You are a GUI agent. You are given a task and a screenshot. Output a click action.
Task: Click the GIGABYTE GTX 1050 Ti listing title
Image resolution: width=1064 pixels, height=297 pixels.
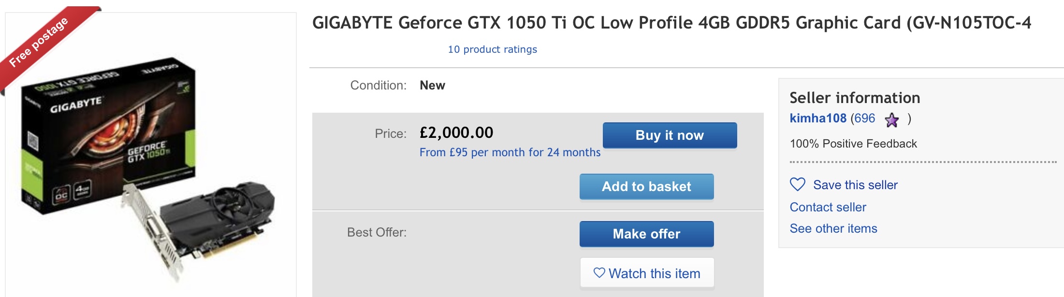[x=672, y=23]
